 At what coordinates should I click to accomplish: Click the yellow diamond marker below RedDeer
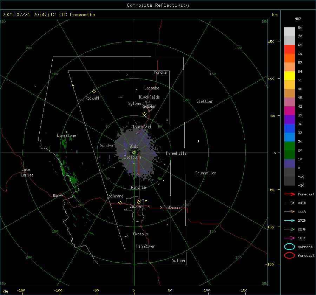145,114
